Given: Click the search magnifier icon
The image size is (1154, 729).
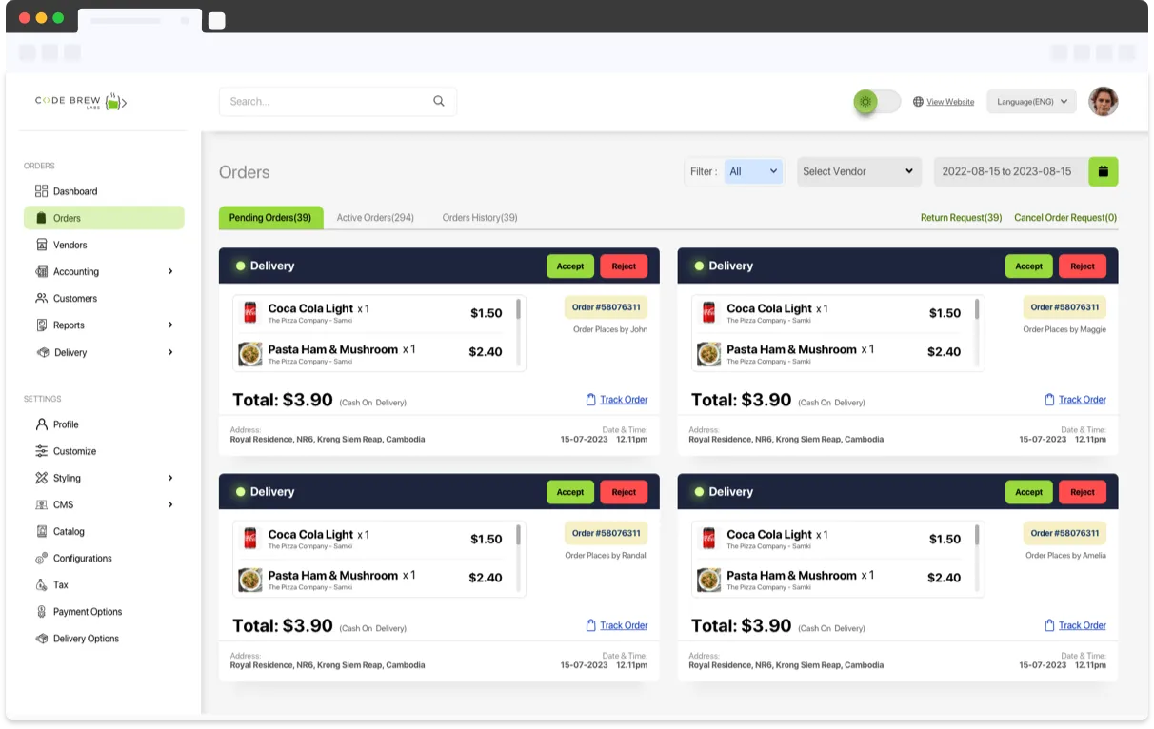Looking at the screenshot, I should (438, 101).
